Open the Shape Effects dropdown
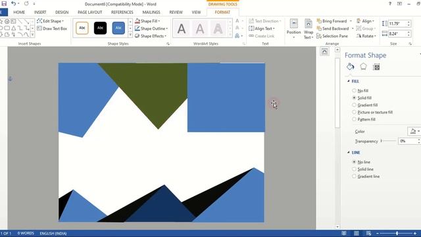421x237 pixels. (x=151, y=36)
